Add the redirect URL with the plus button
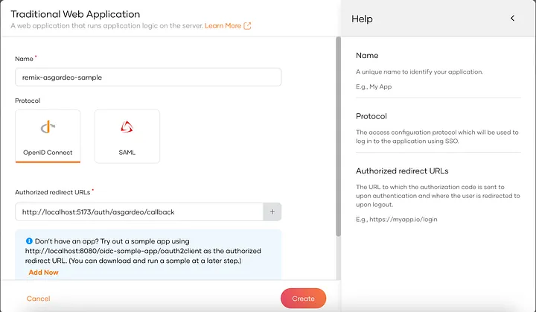Screen dimensions: 536x312 pyautogui.click(x=272, y=211)
